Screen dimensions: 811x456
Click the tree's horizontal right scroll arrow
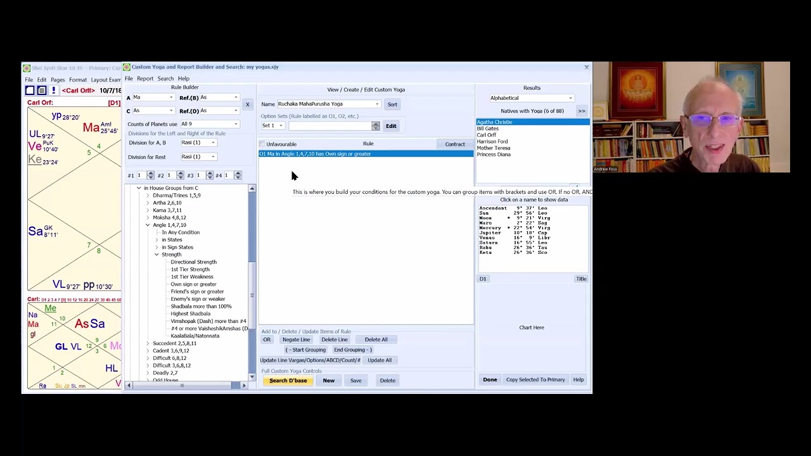tap(244, 385)
